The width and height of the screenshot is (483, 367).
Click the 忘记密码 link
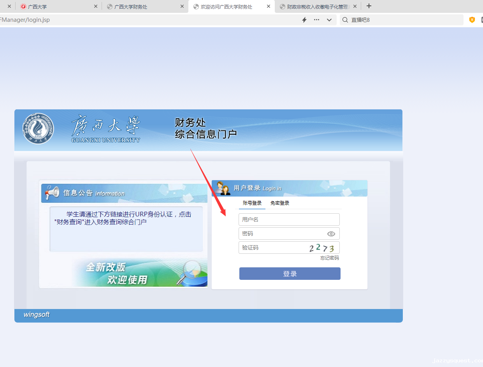coord(329,258)
